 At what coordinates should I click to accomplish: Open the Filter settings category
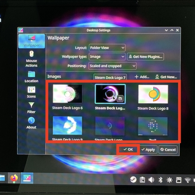[x=32, y=108]
